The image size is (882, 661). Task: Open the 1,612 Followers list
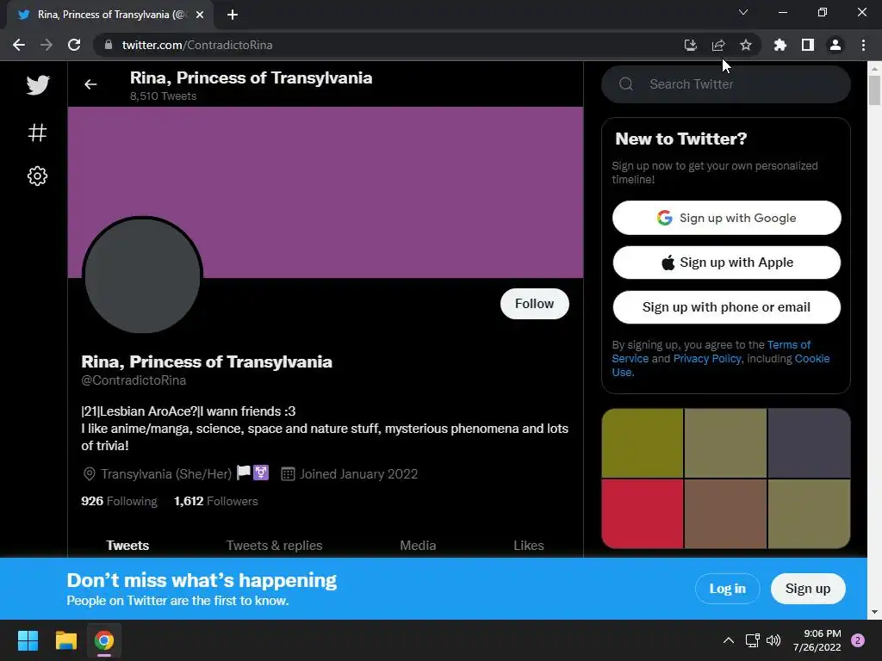click(x=216, y=502)
